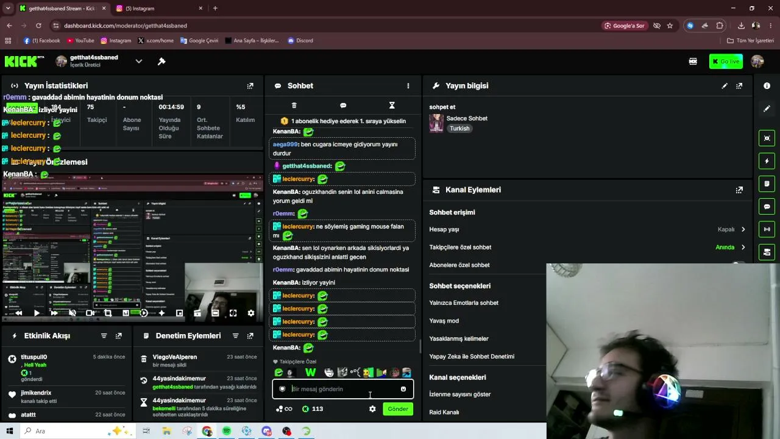
Task: Bookmark this page with the star icon
Action: [670, 26]
